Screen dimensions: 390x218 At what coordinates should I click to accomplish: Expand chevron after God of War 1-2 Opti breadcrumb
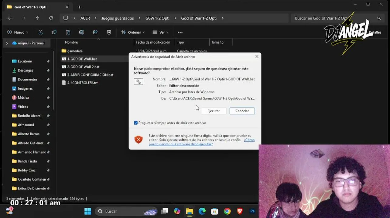click(x=223, y=18)
